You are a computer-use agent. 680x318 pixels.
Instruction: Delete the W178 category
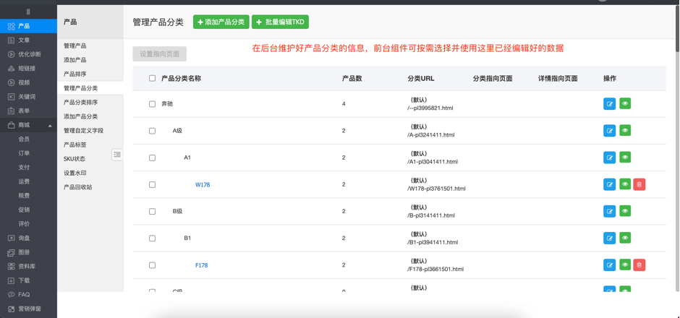point(639,184)
